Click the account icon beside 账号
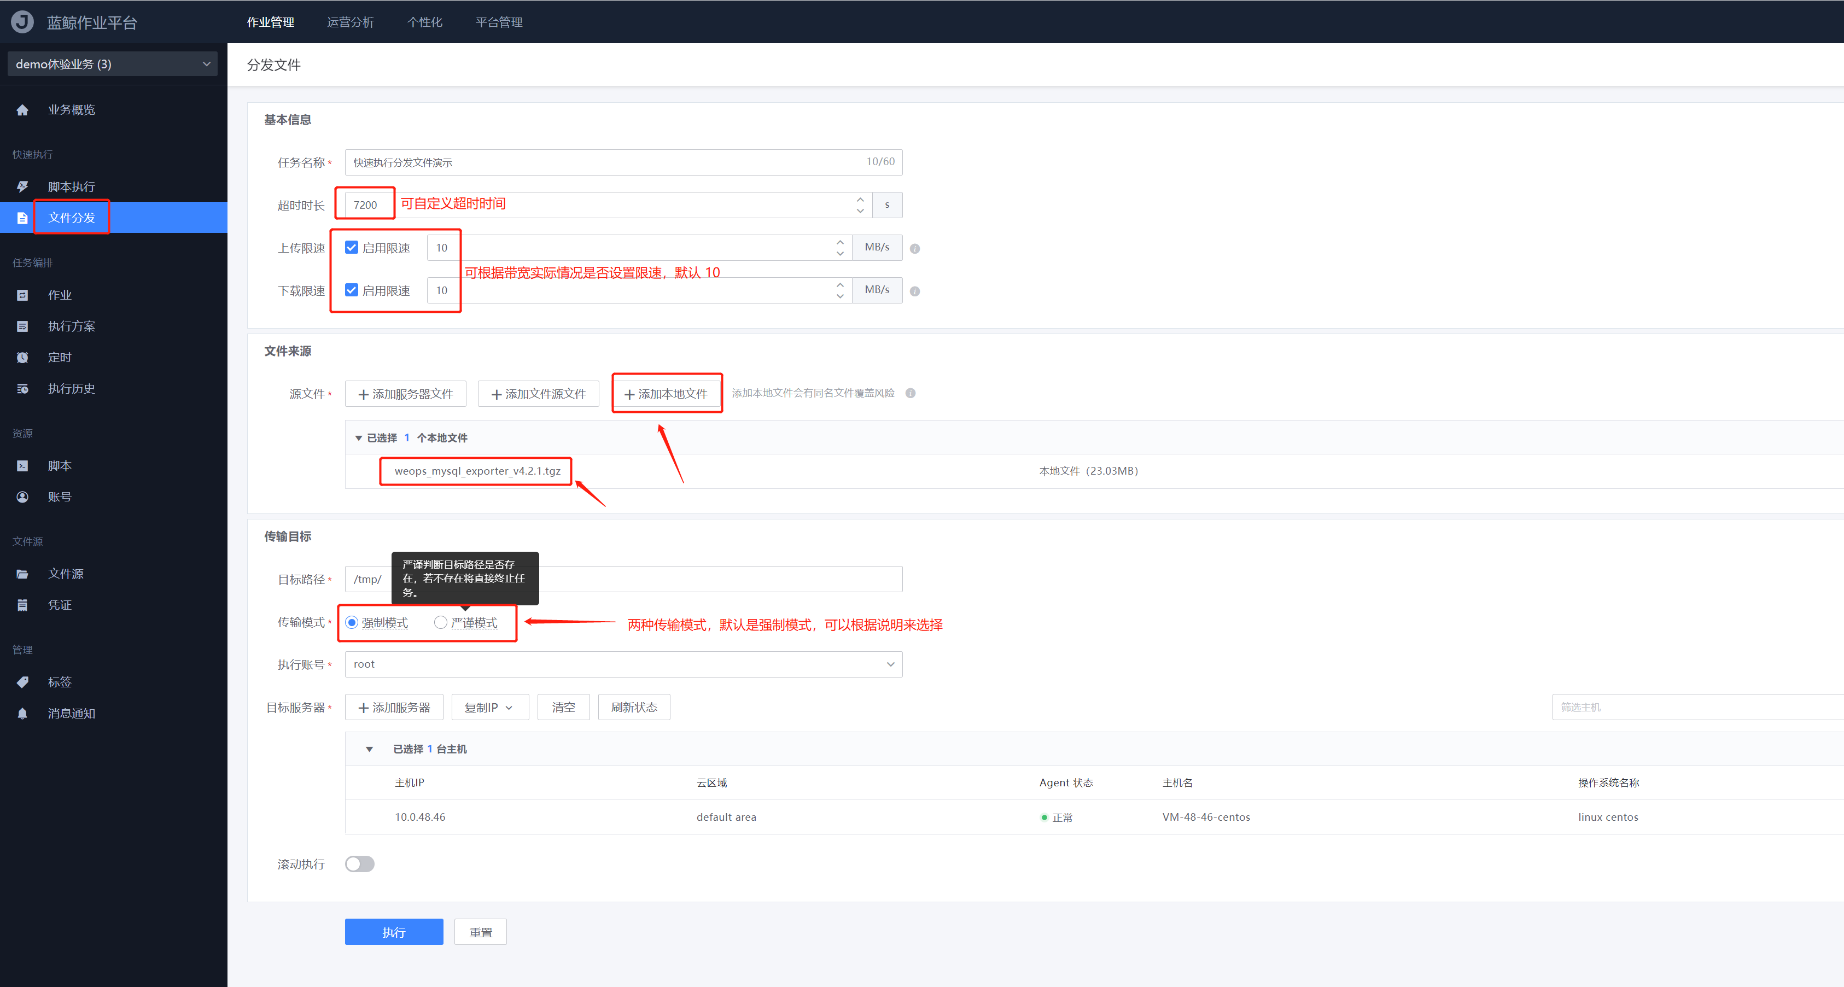 click(22, 497)
